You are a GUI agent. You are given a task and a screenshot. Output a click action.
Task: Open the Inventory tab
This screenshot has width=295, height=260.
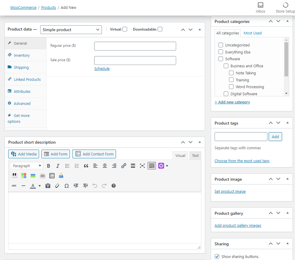[26, 55]
